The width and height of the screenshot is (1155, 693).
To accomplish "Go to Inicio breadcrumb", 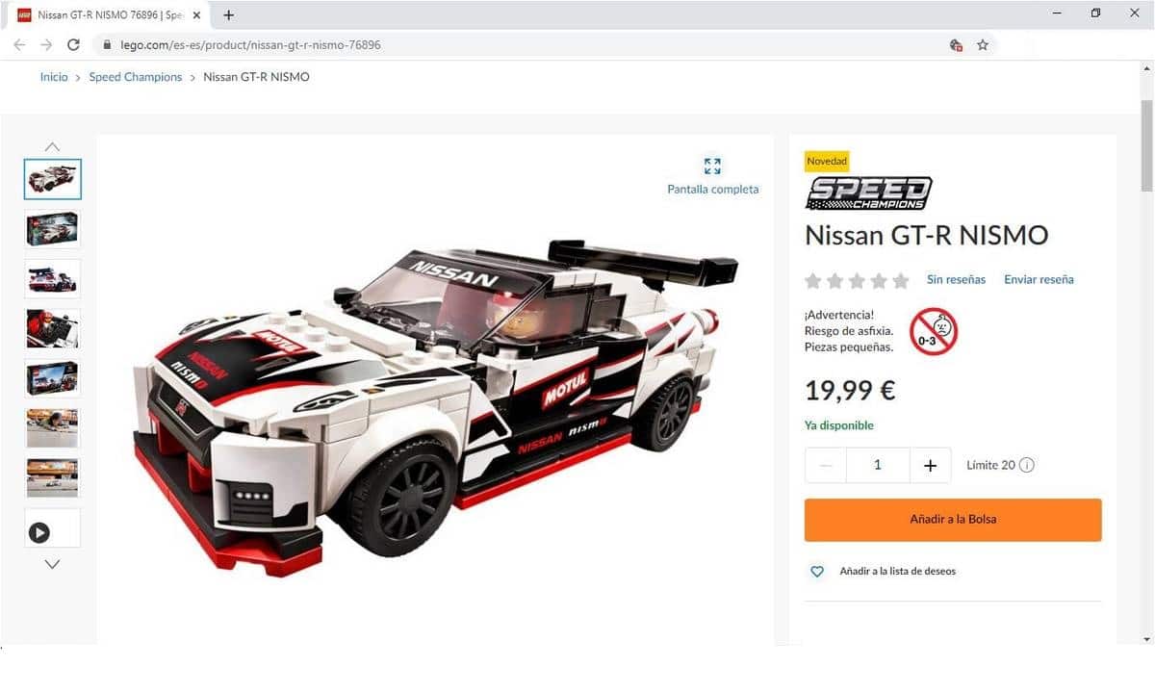I will coord(54,77).
